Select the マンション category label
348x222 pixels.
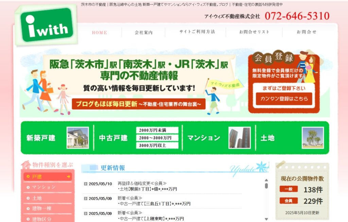click(x=204, y=138)
